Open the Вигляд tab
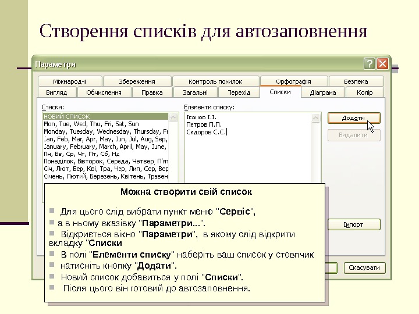Screen dimensions: 419x314 (56, 92)
